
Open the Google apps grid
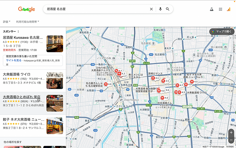(220, 9)
